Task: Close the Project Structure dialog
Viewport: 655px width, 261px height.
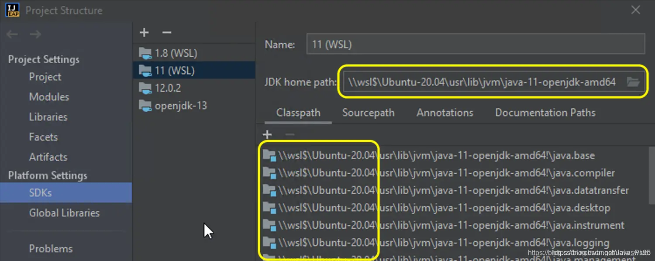Action: point(635,10)
